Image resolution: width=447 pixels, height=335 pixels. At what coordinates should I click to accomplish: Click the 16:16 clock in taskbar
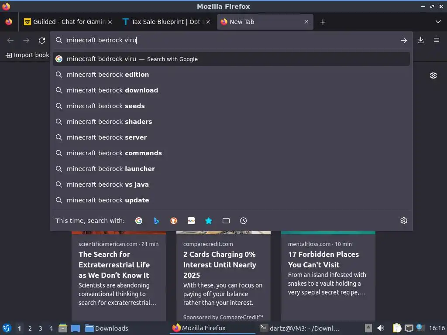click(437, 328)
